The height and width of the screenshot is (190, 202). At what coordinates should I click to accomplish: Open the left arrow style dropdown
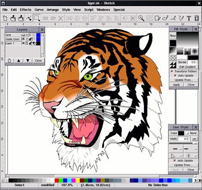pos(176,149)
